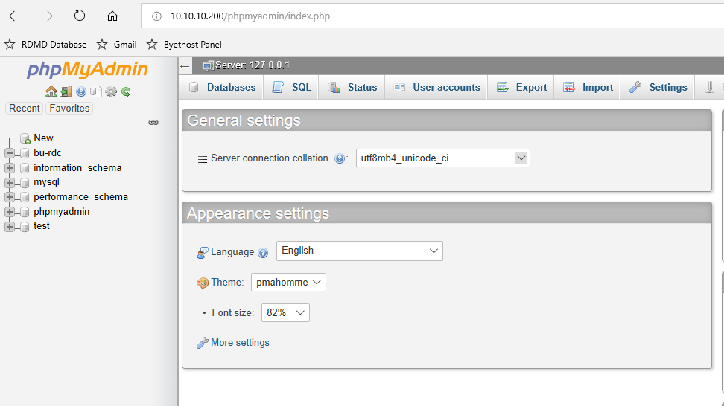Expand the mysql database node
Screen dimensions: 724x406
click(x=10, y=182)
